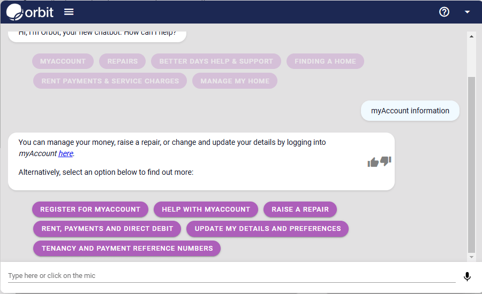The width and height of the screenshot is (482, 294).
Task: Expand the header dropdown arrow
Action: [467, 12]
